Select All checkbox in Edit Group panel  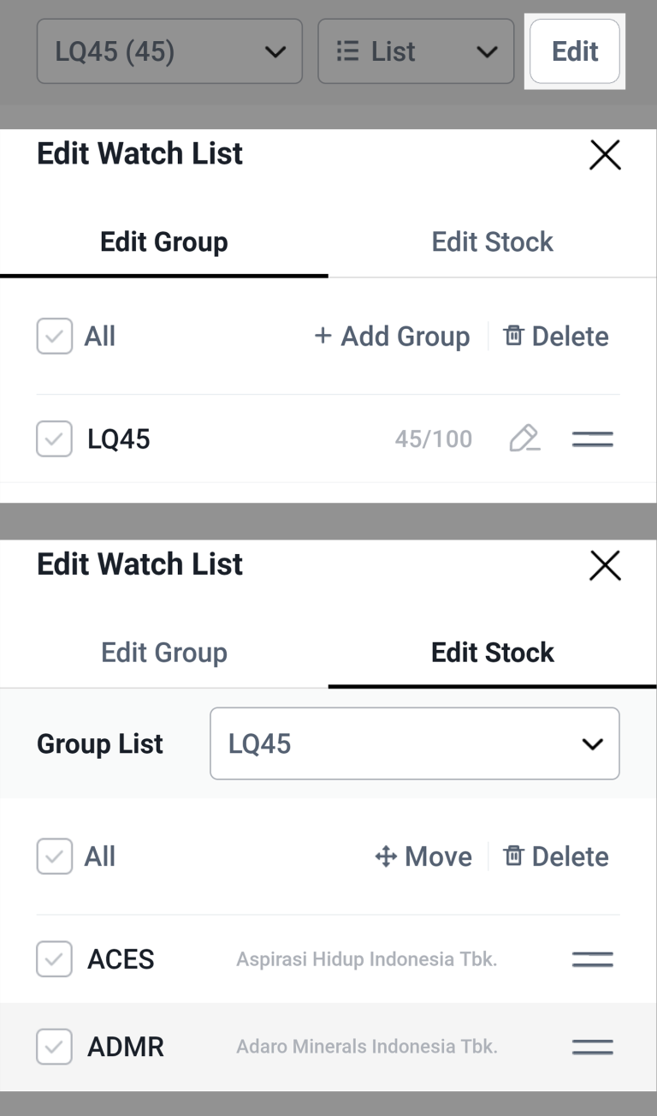[55, 337]
